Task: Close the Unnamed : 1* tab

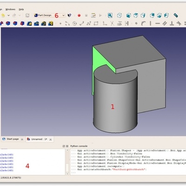Action: [50, 139]
